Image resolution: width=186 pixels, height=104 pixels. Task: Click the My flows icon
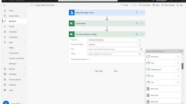click(5, 21)
